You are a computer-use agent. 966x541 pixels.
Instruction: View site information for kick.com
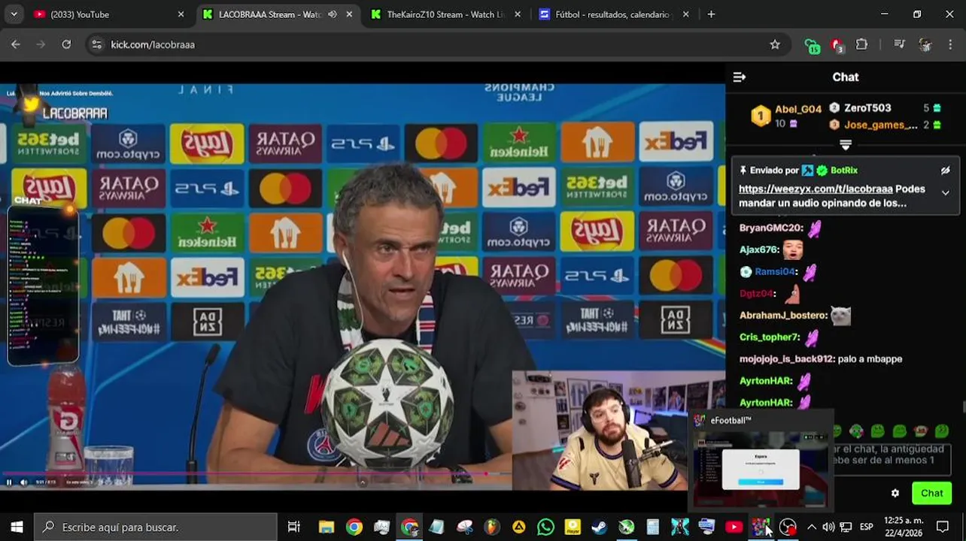[x=96, y=44]
